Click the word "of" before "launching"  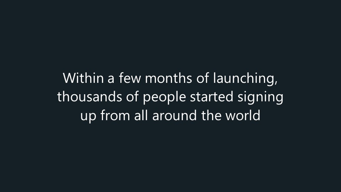pos(203,78)
